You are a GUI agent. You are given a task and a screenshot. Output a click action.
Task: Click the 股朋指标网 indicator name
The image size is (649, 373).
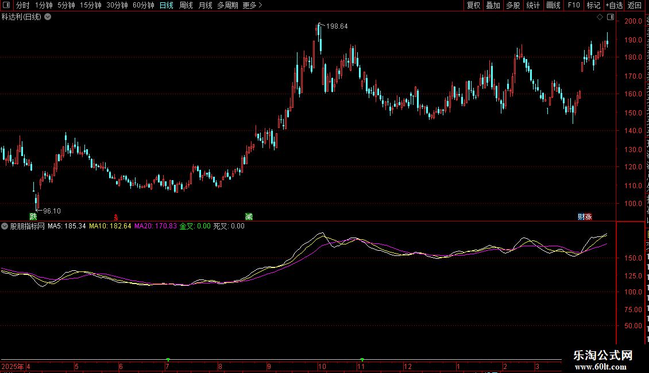point(28,226)
